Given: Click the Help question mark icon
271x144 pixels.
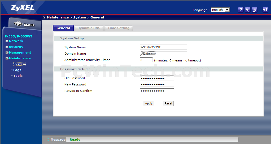Looking at the screenshot, I should [241, 10].
